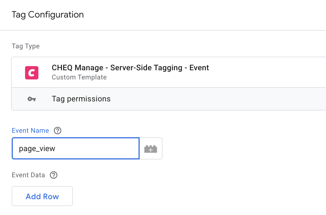Open the variable picker beside Event Name

pos(151,149)
